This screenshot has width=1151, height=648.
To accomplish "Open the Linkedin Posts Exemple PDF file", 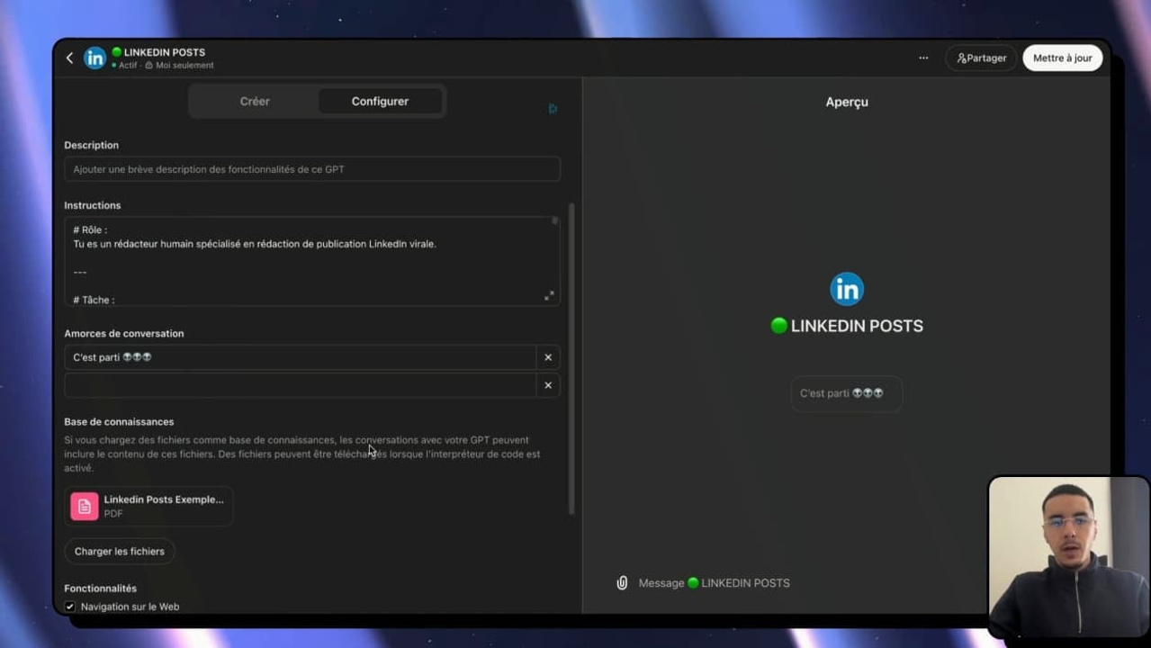I will [x=148, y=506].
